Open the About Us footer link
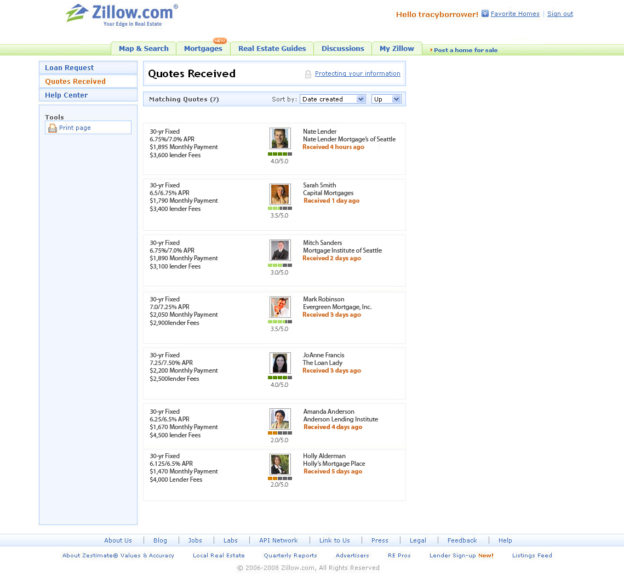Image resolution: width=624 pixels, height=582 pixels. point(118,540)
